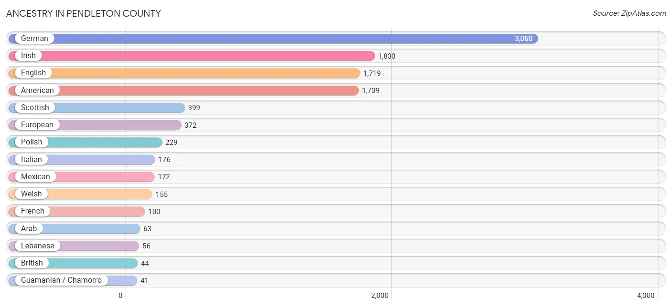
Task: Select the Irish ancestry bar
Action: pyautogui.click(x=191, y=56)
